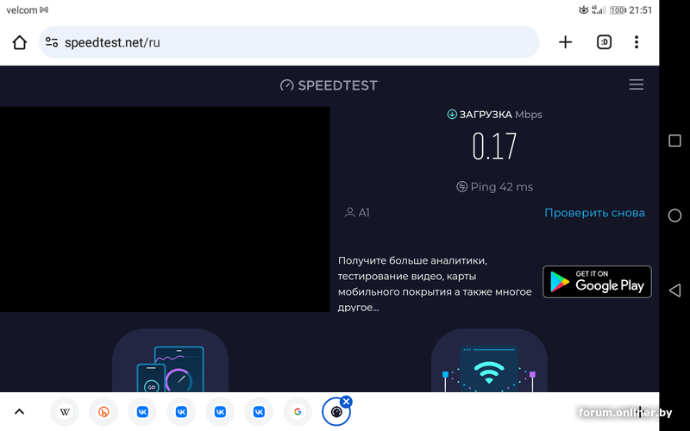690x431 pixels.
Task: Open the browser three-dot menu
Action: point(637,42)
